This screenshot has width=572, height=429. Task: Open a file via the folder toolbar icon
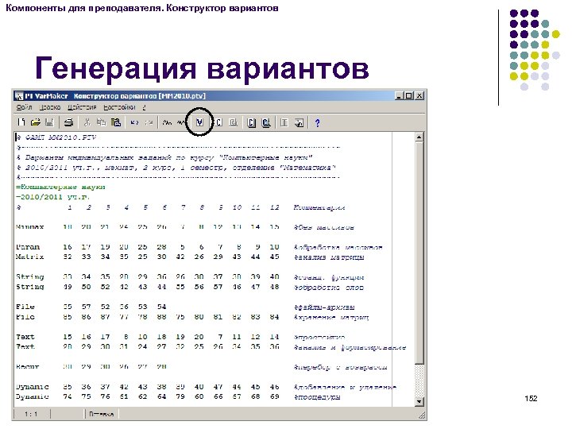pos(36,122)
